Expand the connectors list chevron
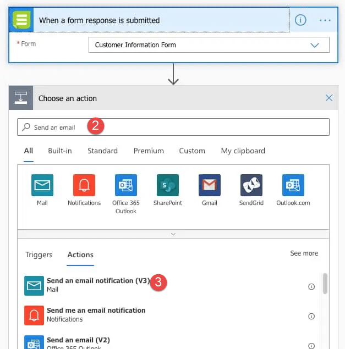Viewport: 345px width, 349px height. 173,234
